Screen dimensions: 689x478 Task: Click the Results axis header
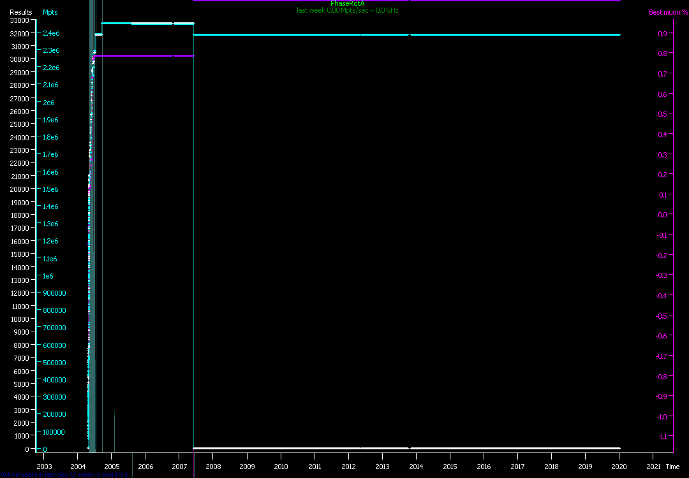pyautogui.click(x=20, y=12)
